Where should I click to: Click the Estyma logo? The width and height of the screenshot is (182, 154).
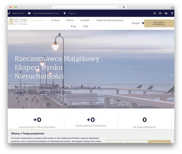click(17, 21)
